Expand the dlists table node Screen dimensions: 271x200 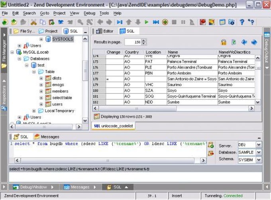41,78
